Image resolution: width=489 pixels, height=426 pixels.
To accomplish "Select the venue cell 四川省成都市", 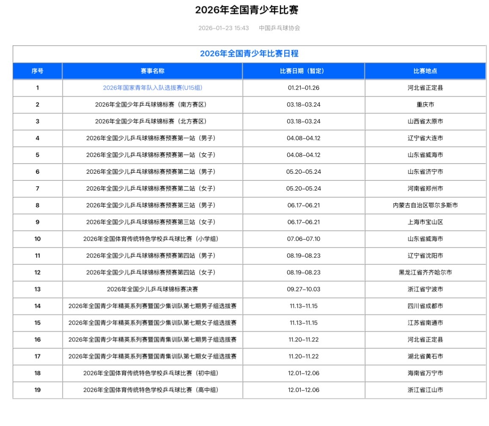I will tap(426, 307).
